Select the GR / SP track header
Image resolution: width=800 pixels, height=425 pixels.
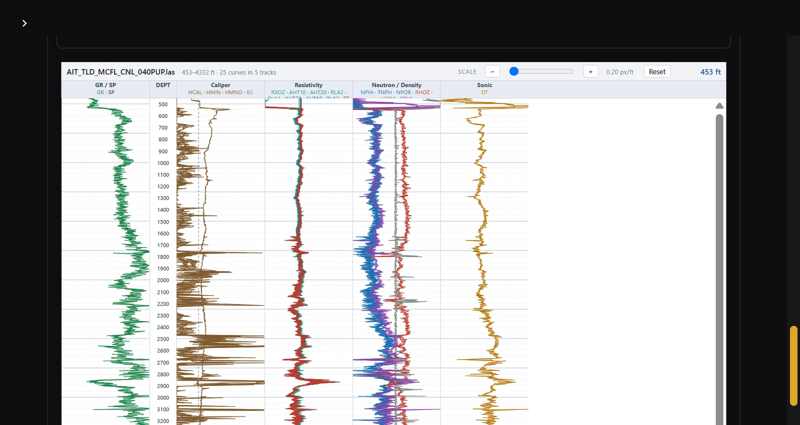pyautogui.click(x=105, y=85)
